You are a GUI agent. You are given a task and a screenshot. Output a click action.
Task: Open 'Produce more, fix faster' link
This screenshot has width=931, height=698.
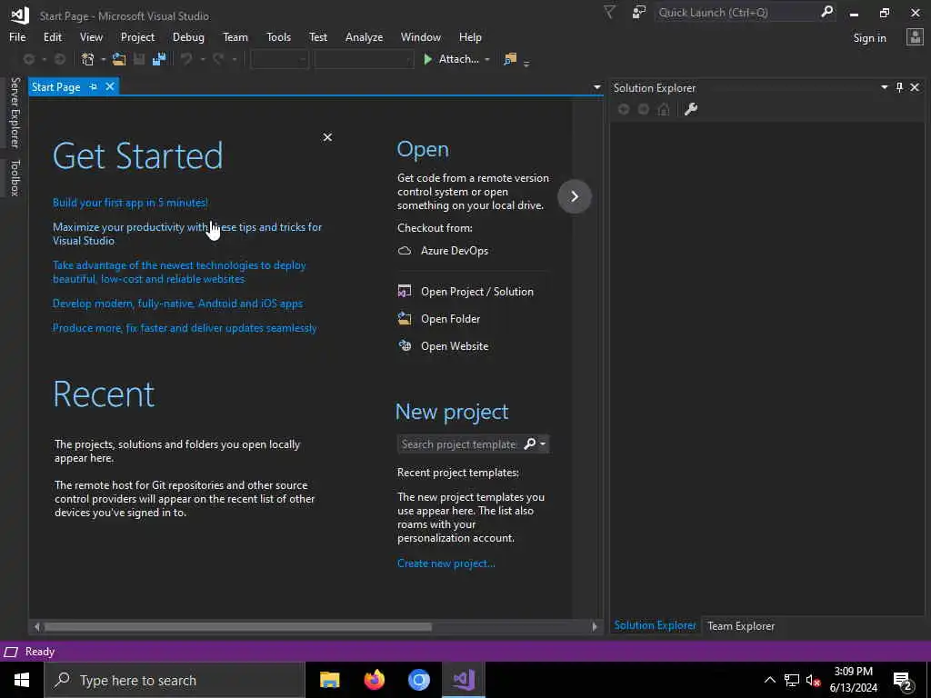(185, 328)
